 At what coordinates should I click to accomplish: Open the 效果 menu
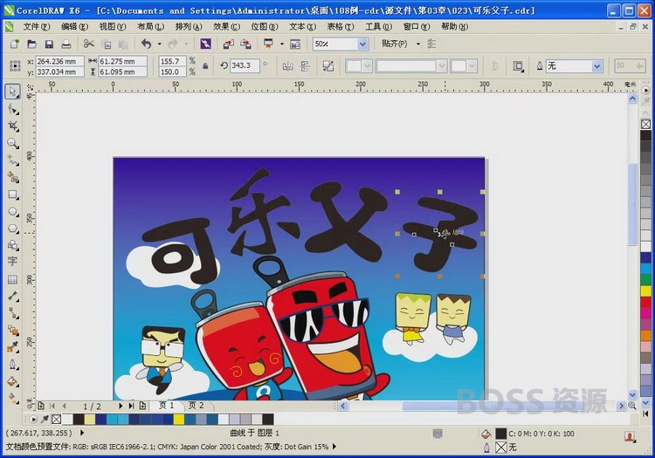click(227, 27)
